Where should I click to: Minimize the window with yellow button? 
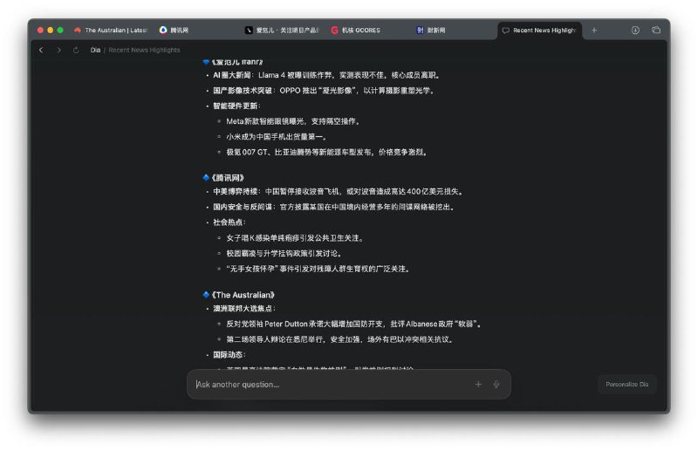pyautogui.click(x=51, y=31)
